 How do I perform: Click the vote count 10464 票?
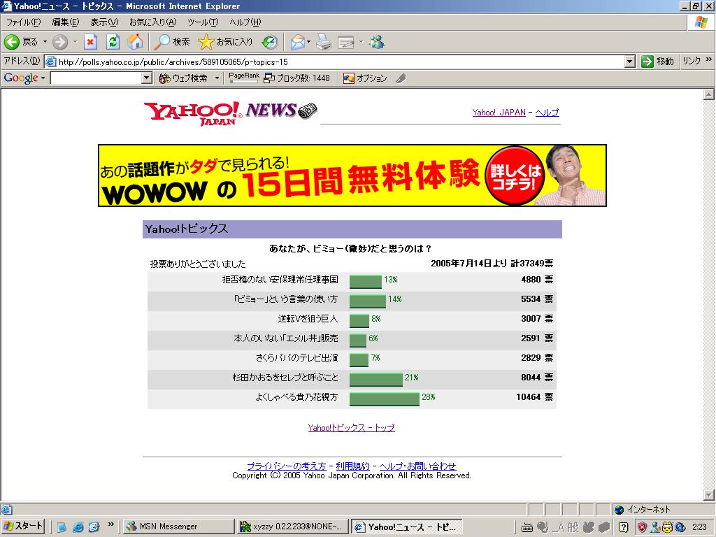click(534, 397)
